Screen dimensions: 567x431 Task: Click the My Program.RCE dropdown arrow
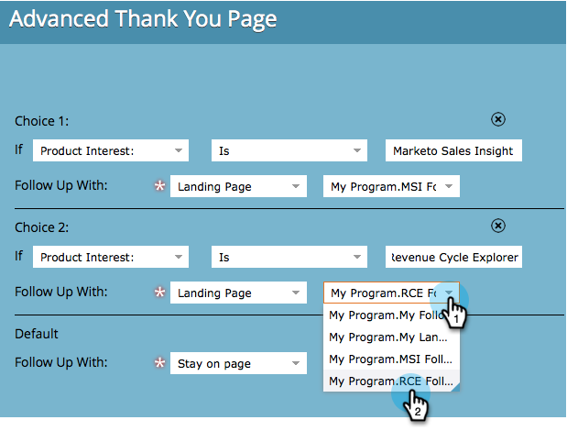[449, 293]
